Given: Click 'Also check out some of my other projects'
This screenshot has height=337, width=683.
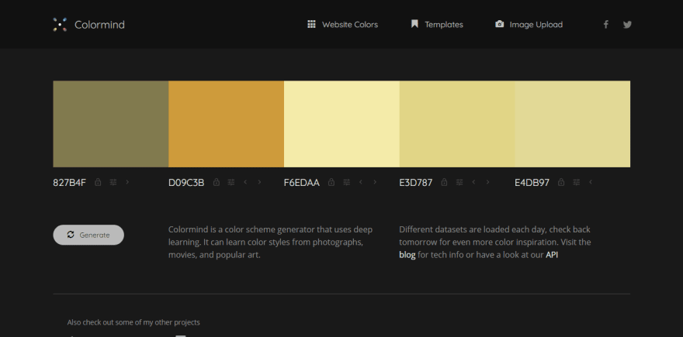Looking at the screenshot, I should pos(133,322).
